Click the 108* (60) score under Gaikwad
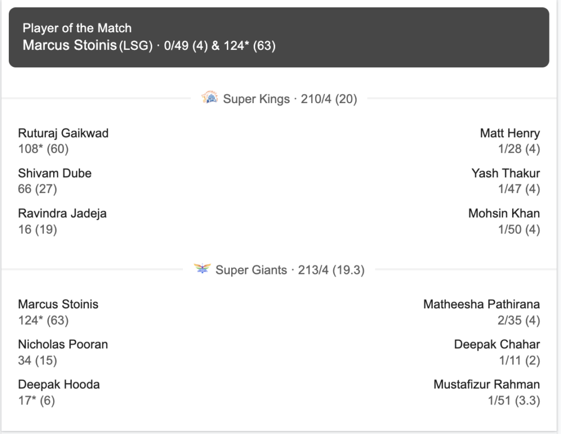The height and width of the screenshot is (434, 561). (43, 149)
